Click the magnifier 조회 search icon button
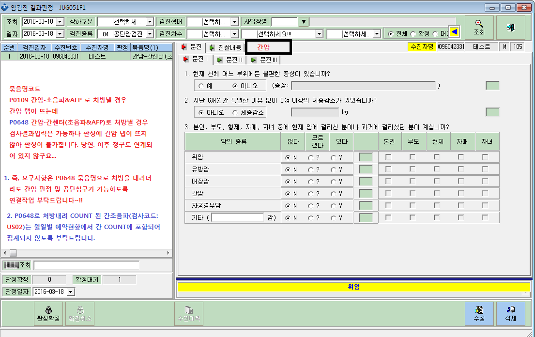 [479, 28]
